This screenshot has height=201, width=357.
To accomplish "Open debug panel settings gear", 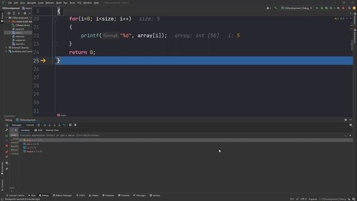I will point(346,120).
